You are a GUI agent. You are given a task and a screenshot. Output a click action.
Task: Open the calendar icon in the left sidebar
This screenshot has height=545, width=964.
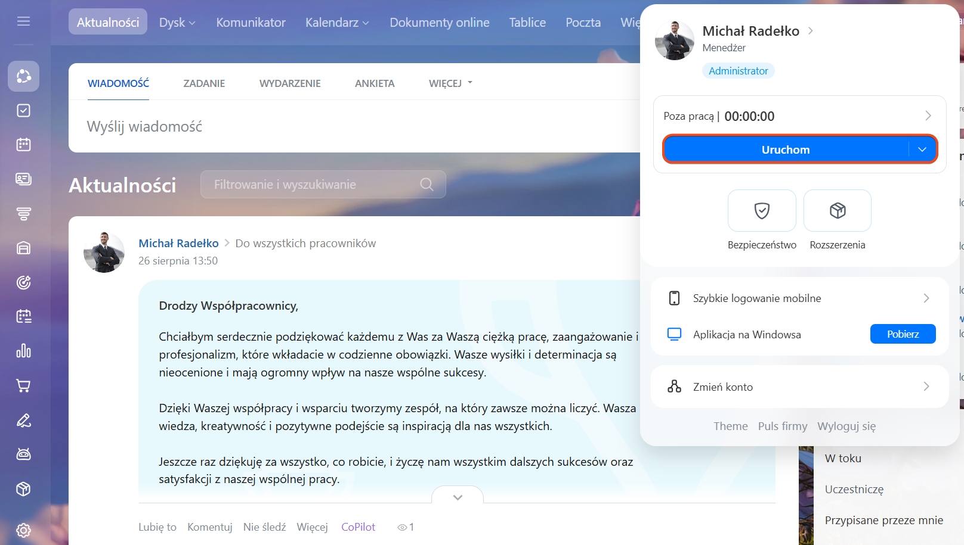tap(23, 145)
